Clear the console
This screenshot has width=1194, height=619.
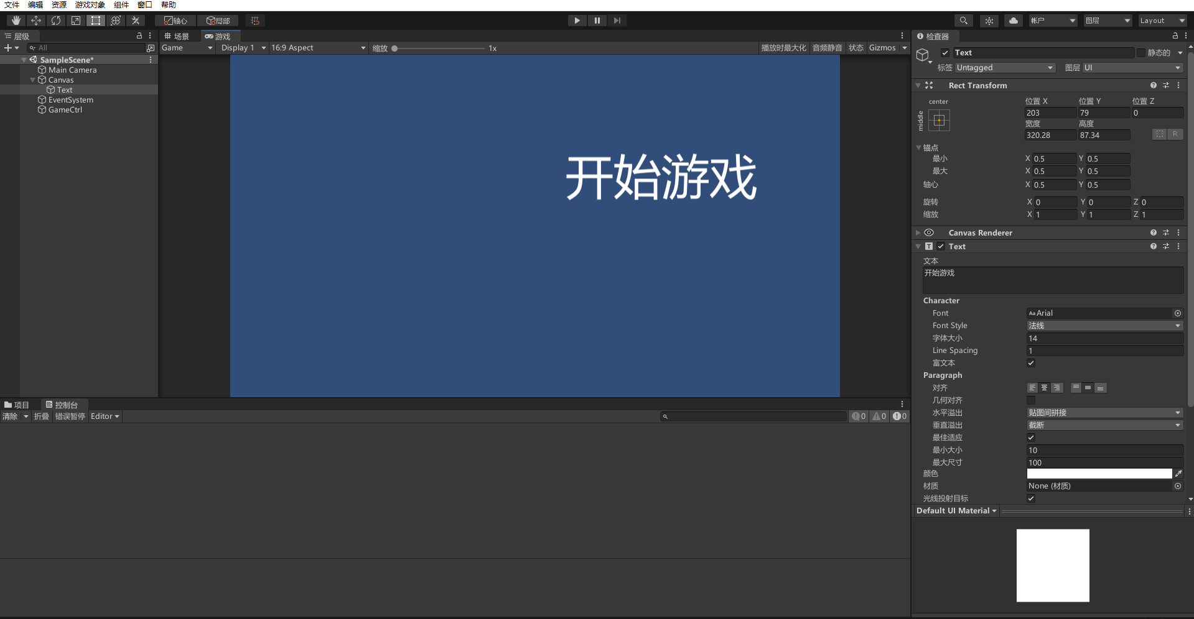[11, 416]
